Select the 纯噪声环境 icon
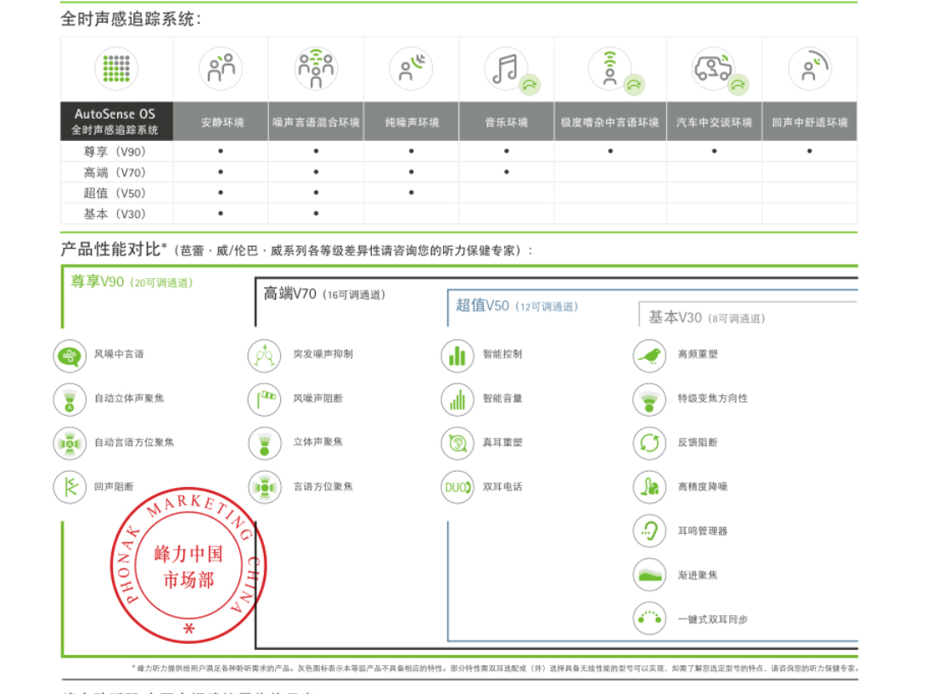Screen dimensions: 932x694 (412, 69)
